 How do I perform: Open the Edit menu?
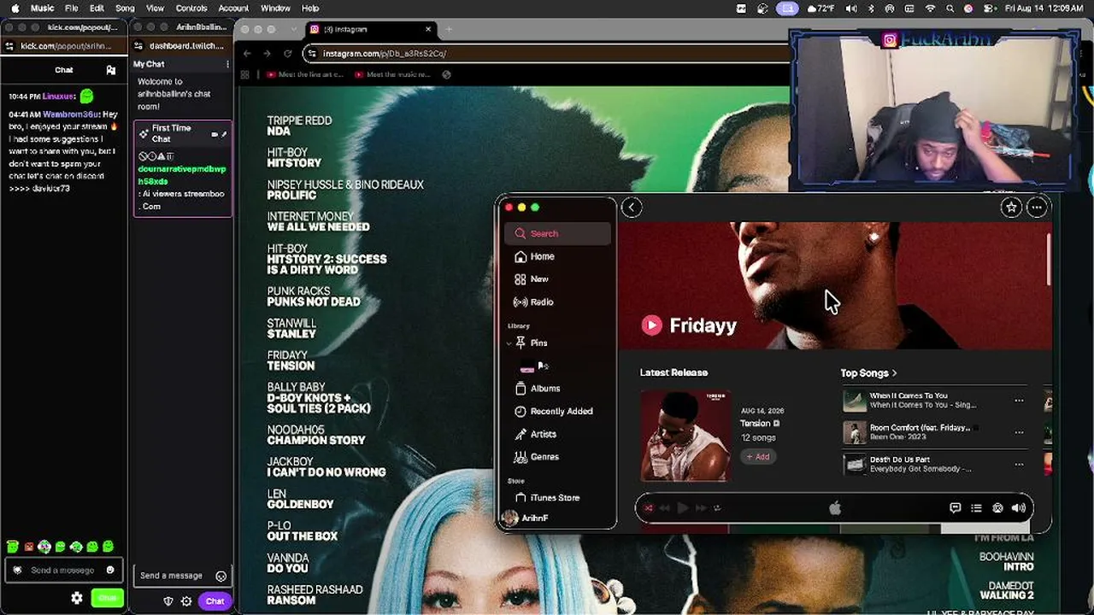click(x=97, y=9)
